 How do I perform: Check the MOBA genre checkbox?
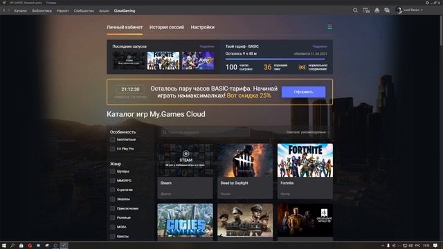click(x=112, y=227)
